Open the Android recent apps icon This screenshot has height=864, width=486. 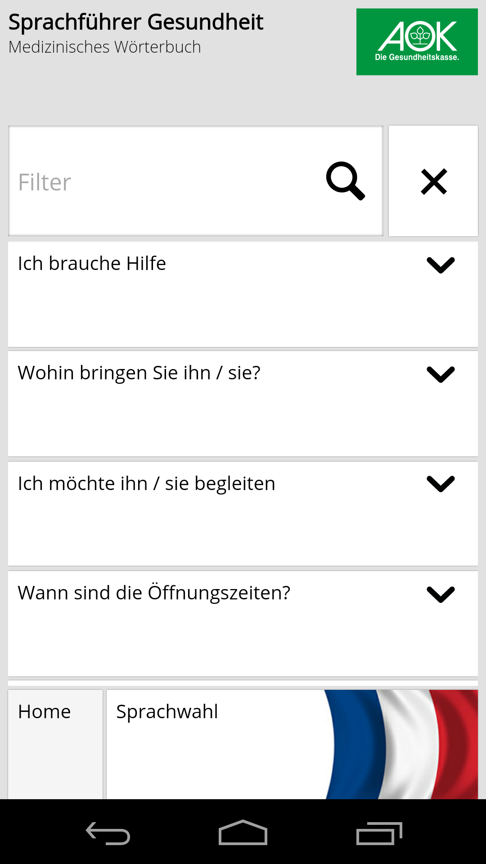[379, 833]
